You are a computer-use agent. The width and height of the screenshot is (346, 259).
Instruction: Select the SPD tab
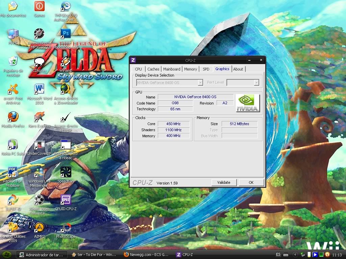pyautogui.click(x=206, y=69)
